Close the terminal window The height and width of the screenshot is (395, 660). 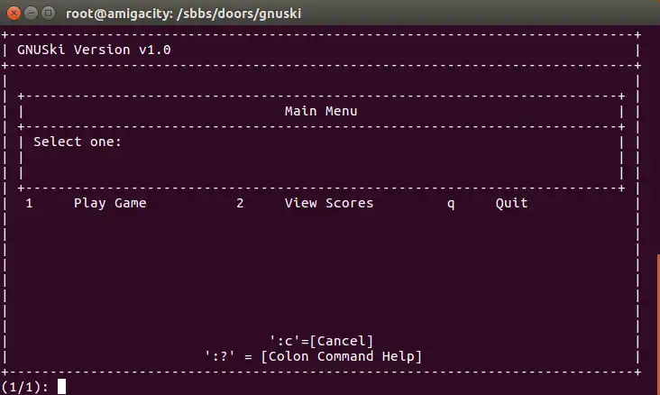point(14,13)
